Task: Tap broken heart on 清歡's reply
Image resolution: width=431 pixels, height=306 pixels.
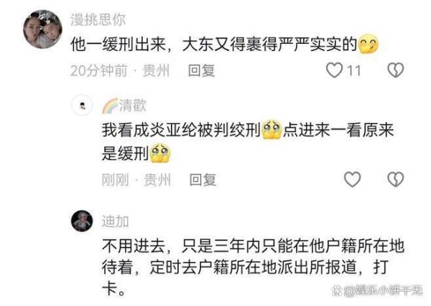Action: click(396, 180)
